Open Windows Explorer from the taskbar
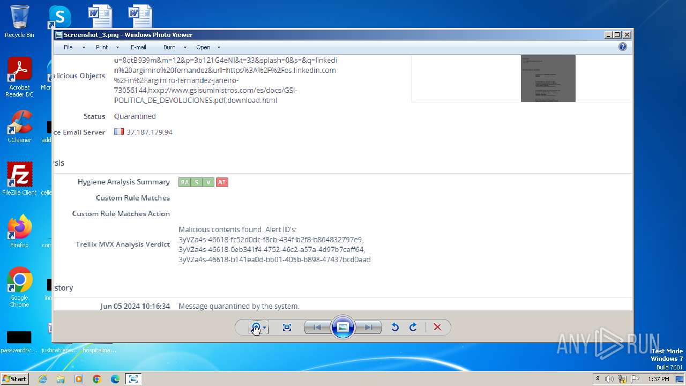The width and height of the screenshot is (686, 386). coord(61,379)
